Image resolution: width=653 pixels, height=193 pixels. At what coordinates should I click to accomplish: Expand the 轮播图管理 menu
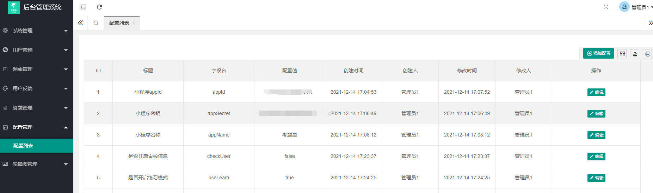click(37, 164)
